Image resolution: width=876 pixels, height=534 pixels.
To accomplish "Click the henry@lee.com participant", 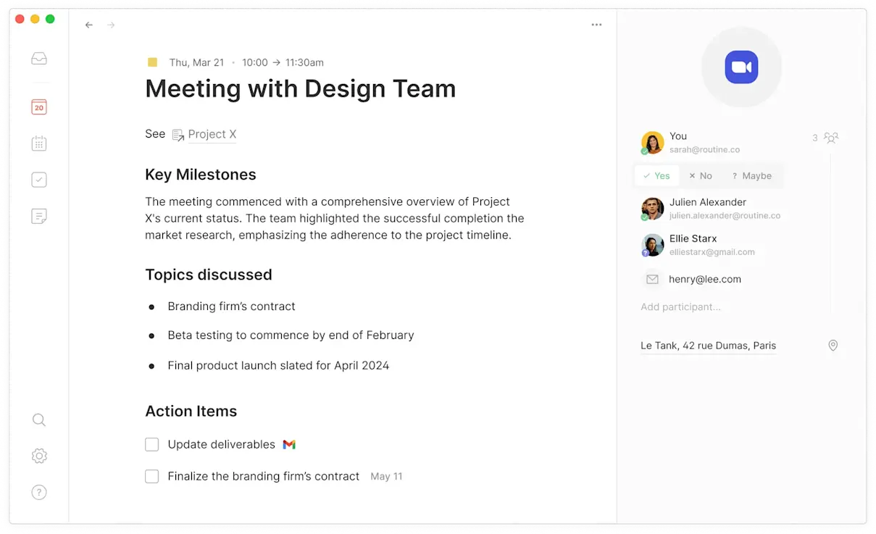I will pyautogui.click(x=705, y=279).
